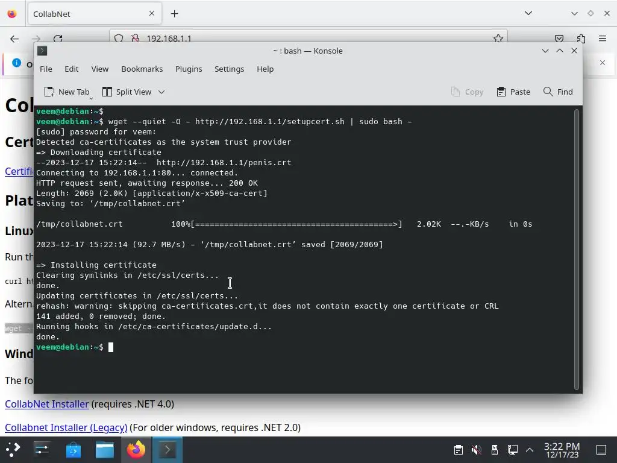
Task: Click the show desktop button
Action: point(601,450)
